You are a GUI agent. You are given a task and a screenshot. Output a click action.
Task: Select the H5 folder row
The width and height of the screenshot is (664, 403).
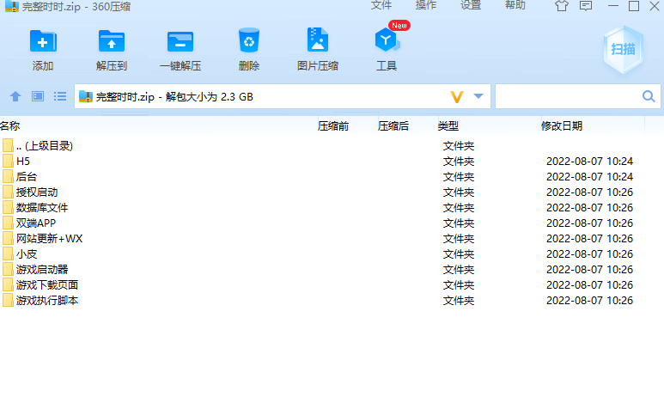coord(332,161)
